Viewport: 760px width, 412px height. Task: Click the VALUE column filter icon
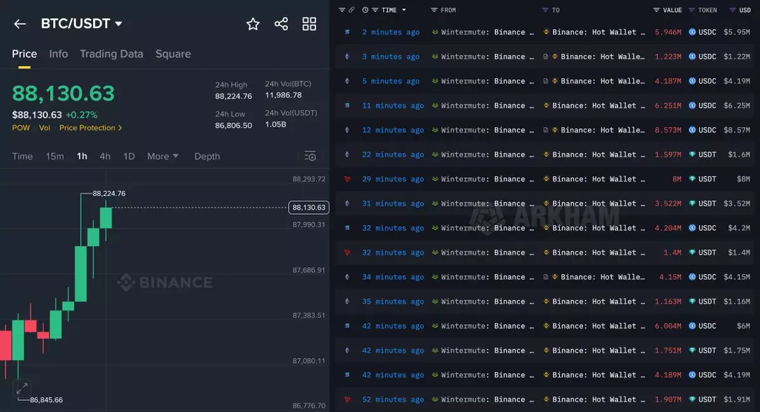(x=657, y=10)
